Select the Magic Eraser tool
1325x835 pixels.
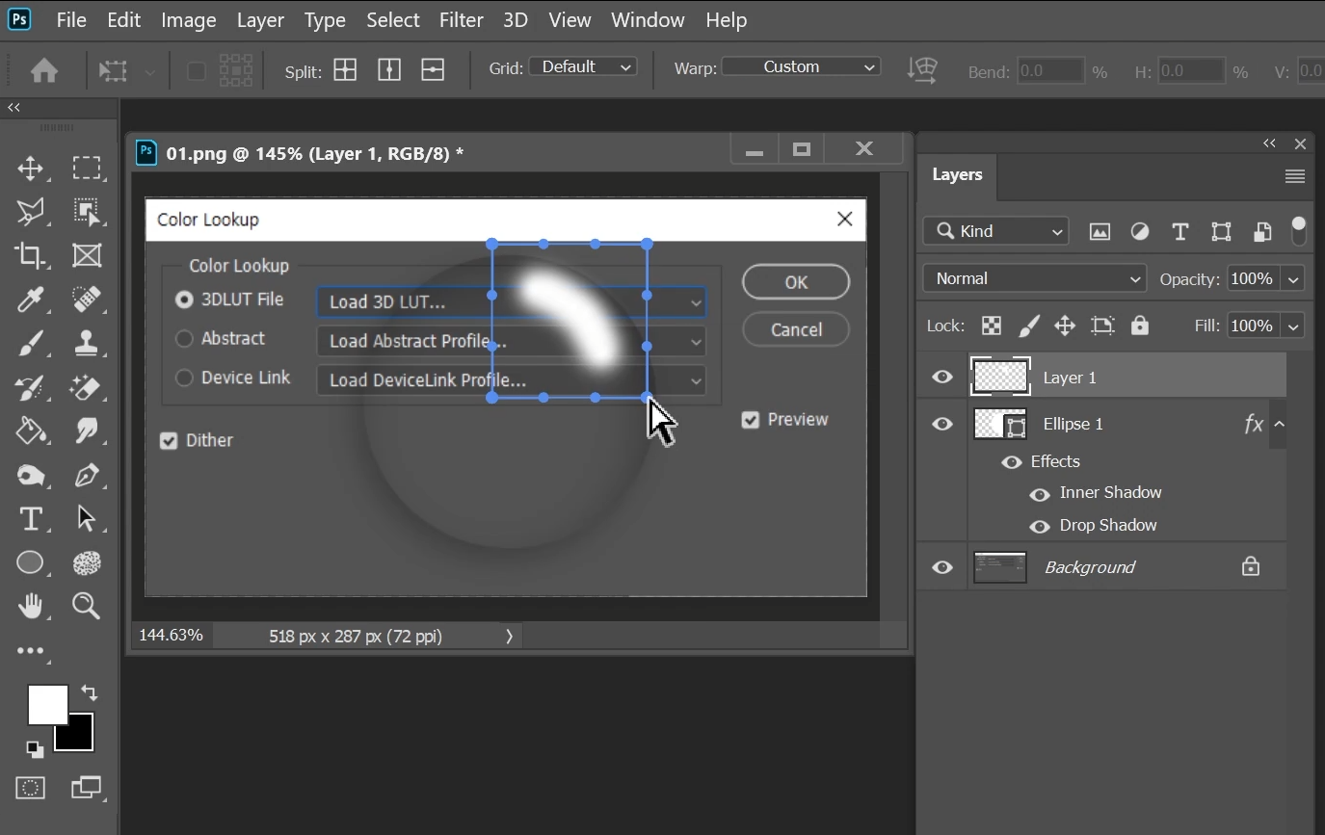coord(87,387)
